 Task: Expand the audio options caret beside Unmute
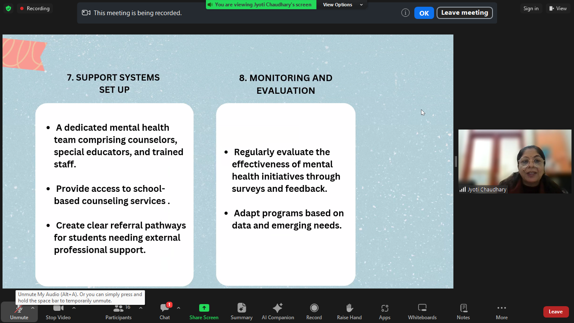pyautogui.click(x=33, y=308)
